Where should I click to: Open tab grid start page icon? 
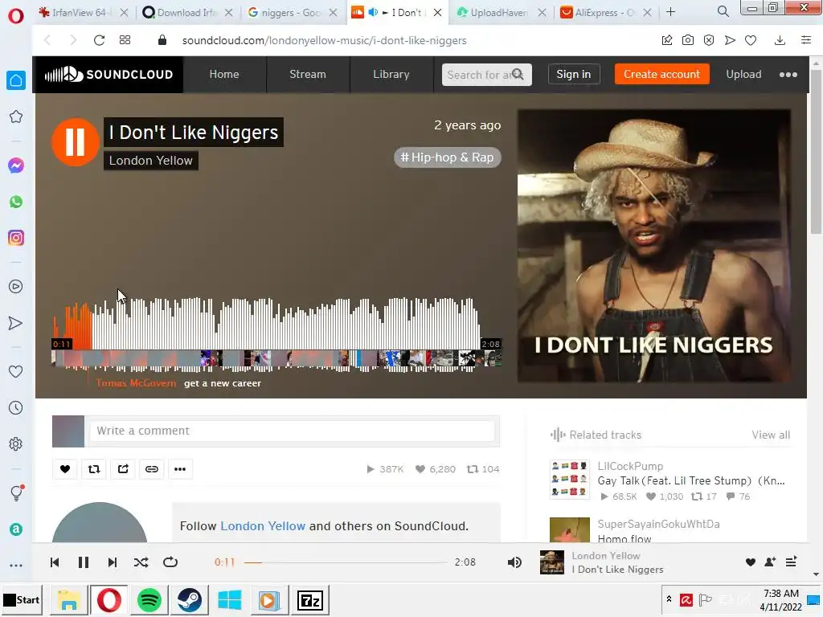125,40
